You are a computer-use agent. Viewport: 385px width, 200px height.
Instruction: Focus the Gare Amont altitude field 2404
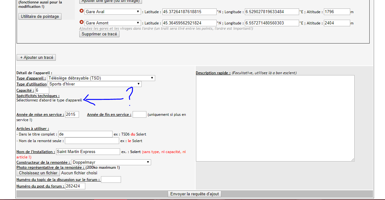(x=337, y=23)
